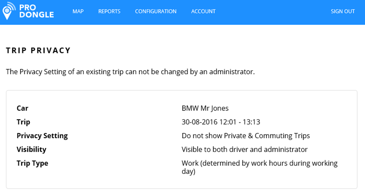Go to the REPORTS section
This screenshot has height=194, width=365.
point(109,11)
